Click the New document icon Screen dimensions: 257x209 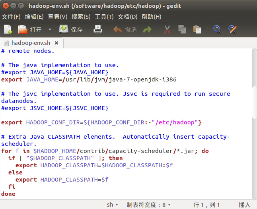(8, 29)
